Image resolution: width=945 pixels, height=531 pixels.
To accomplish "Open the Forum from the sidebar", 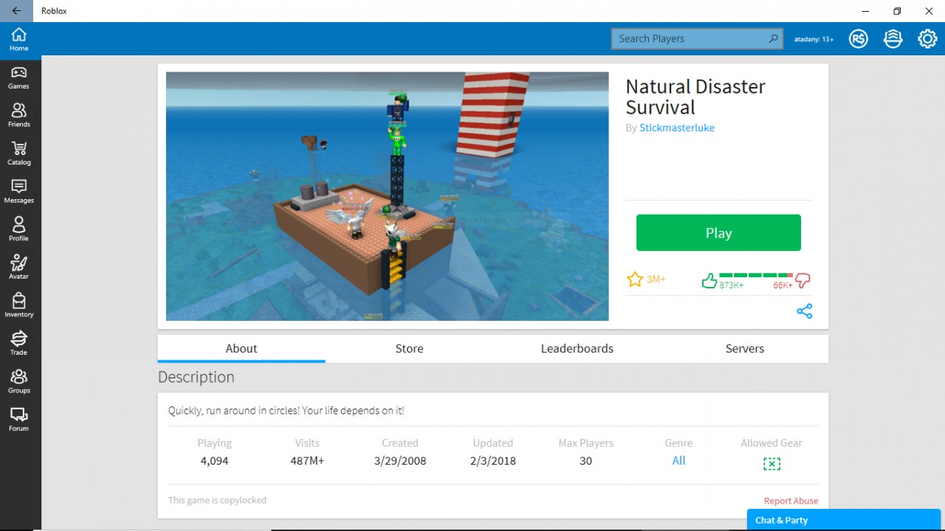I will [19, 419].
